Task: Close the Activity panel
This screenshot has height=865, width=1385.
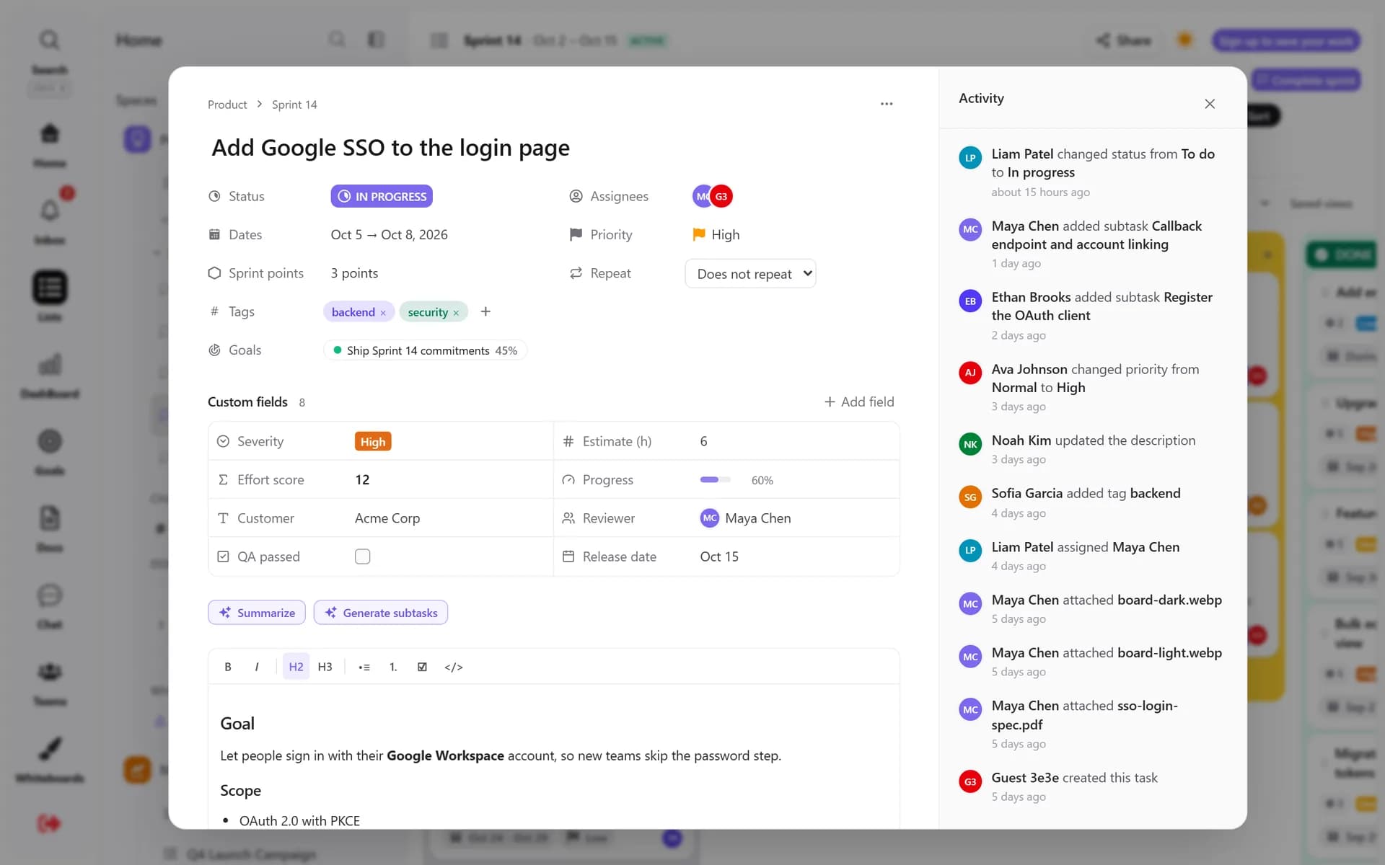Action: pos(1210,104)
